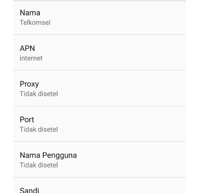203x193 pixels.
Task: Select 'Tidak disetel' under Proxy
Action: tap(39, 94)
